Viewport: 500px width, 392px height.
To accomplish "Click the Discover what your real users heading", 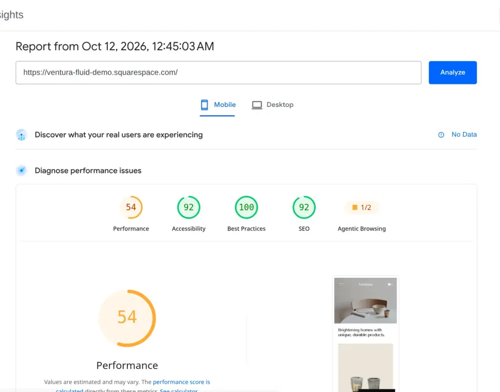I will (119, 135).
